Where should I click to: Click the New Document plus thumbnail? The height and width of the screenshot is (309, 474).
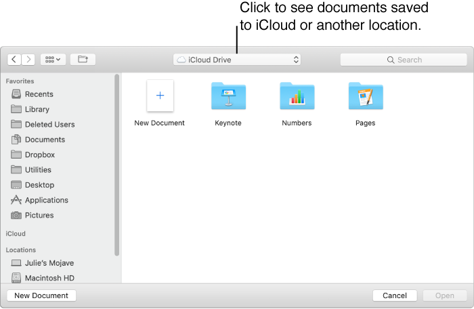[x=160, y=96]
